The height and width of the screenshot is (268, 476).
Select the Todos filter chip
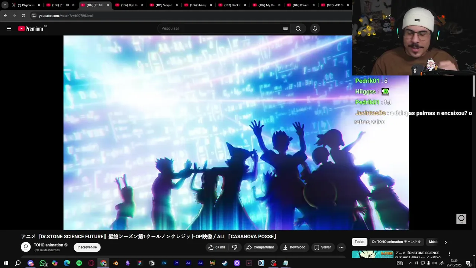tap(360, 242)
